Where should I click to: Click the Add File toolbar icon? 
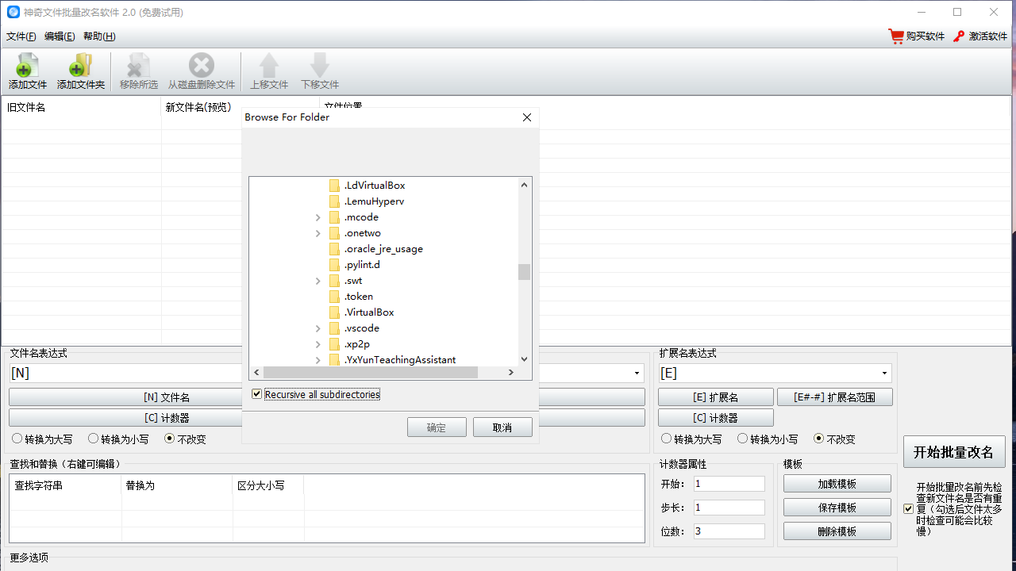[28, 67]
